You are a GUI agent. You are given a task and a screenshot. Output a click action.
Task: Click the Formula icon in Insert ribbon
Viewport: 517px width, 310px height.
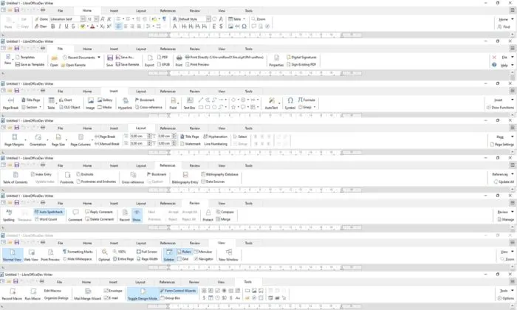point(307,100)
